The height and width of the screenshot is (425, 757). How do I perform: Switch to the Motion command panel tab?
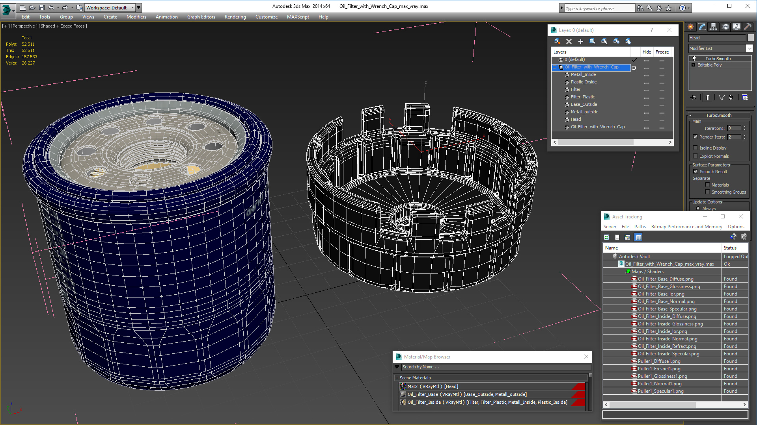pos(725,27)
